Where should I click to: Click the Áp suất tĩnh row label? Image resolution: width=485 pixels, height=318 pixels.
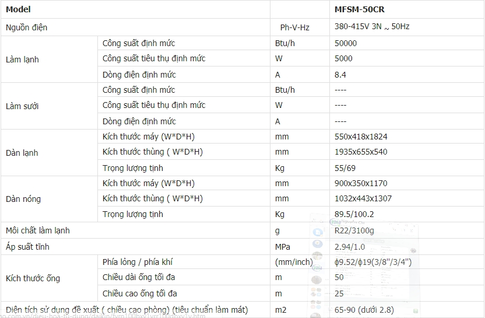[x=27, y=247]
